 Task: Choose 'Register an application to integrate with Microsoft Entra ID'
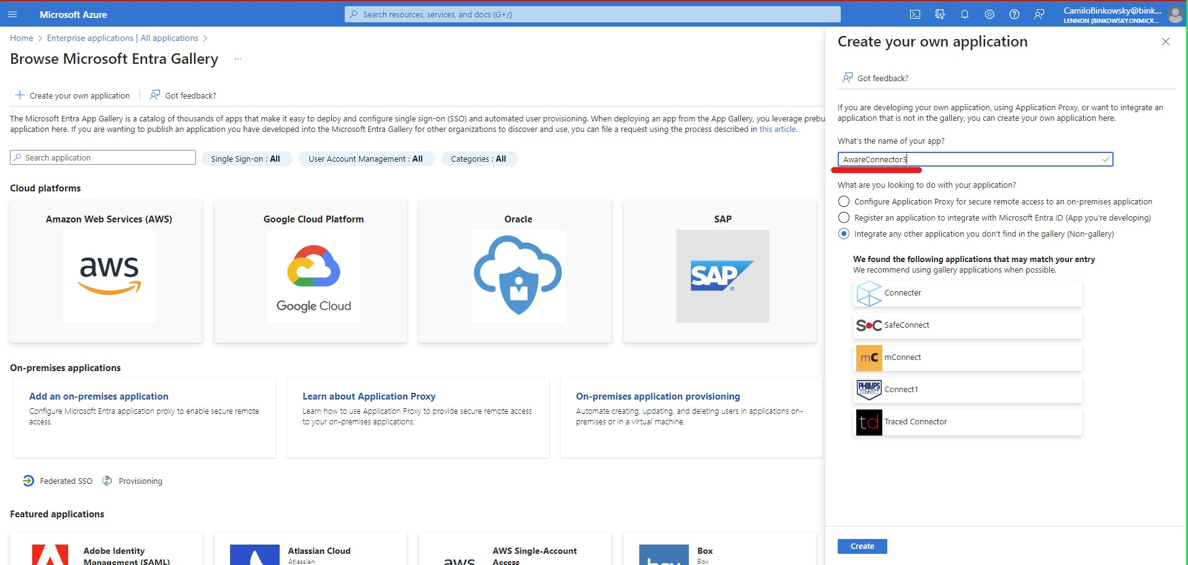(843, 217)
